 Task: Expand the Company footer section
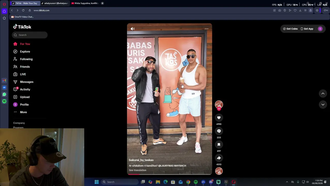point(19,123)
